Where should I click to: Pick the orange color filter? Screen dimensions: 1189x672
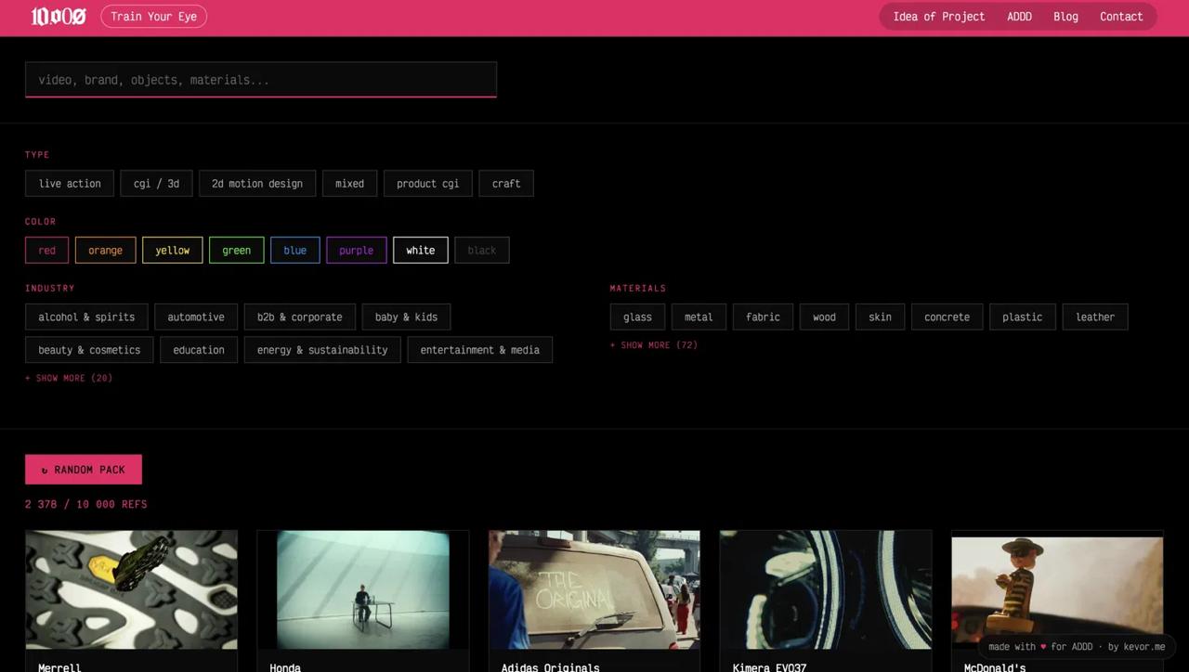[x=105, y=251]
